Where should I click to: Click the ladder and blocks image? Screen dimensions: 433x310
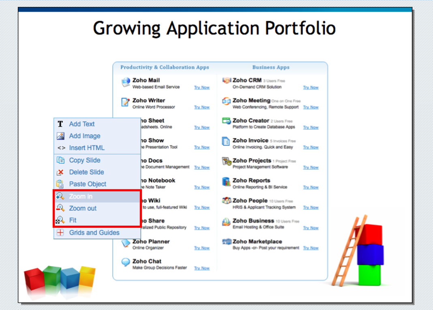[358, 251]
